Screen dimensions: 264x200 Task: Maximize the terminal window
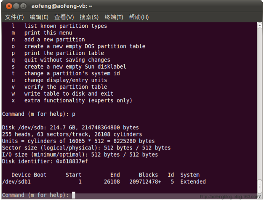tap(23, 6)
